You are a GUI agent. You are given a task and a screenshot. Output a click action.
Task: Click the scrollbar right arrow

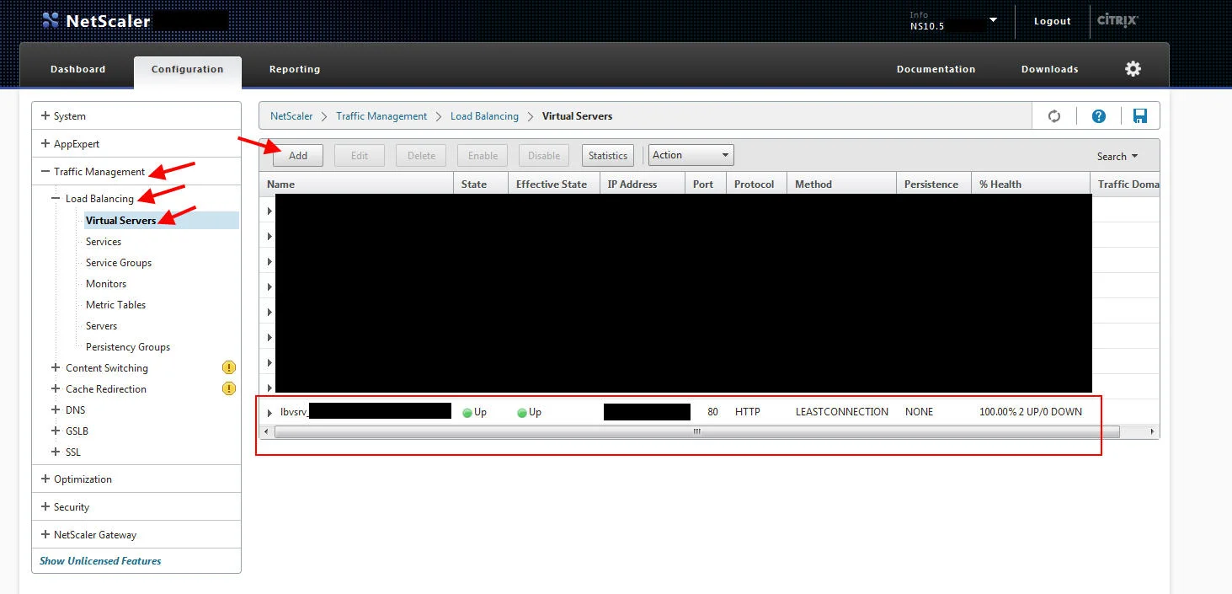pyautogui.click(x=1153, y=431)
